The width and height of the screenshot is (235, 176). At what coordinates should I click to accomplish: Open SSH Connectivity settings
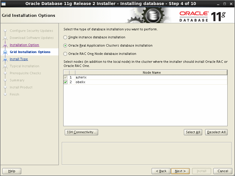click(81, 132)
